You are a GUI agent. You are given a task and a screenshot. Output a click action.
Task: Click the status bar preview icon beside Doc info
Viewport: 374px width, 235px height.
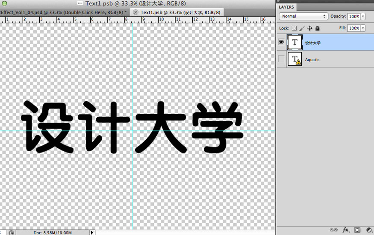pos(11,232)
